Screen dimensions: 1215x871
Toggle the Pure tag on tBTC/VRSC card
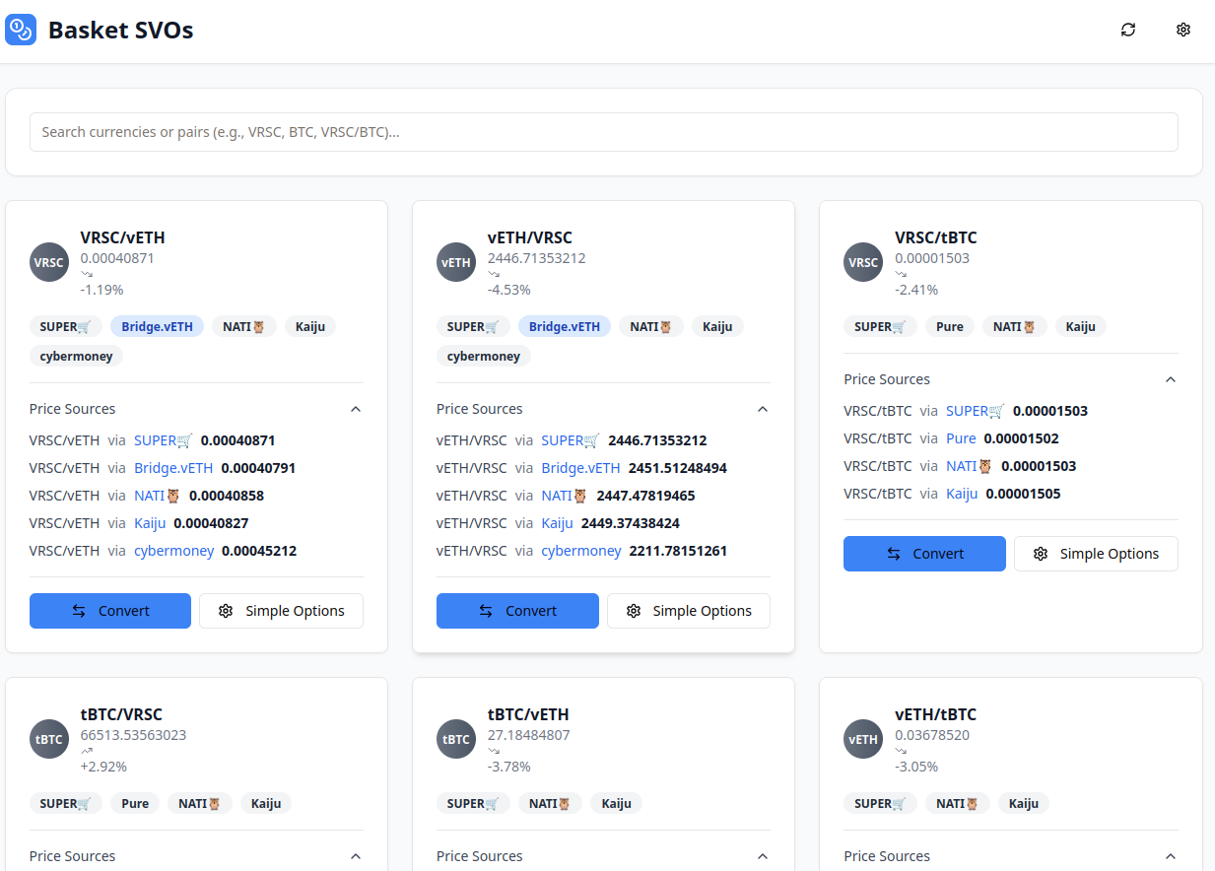coord(134,803)
